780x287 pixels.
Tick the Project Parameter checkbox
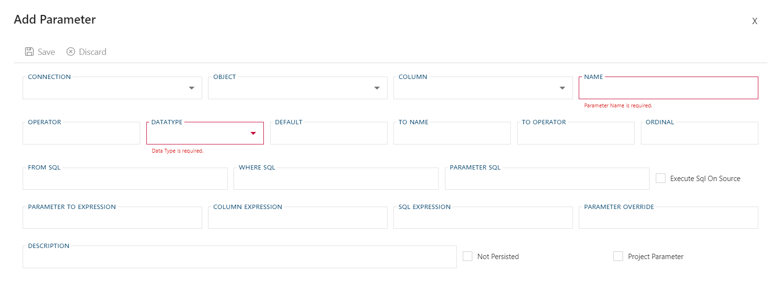pyautogui.click(x=618, y=256)
